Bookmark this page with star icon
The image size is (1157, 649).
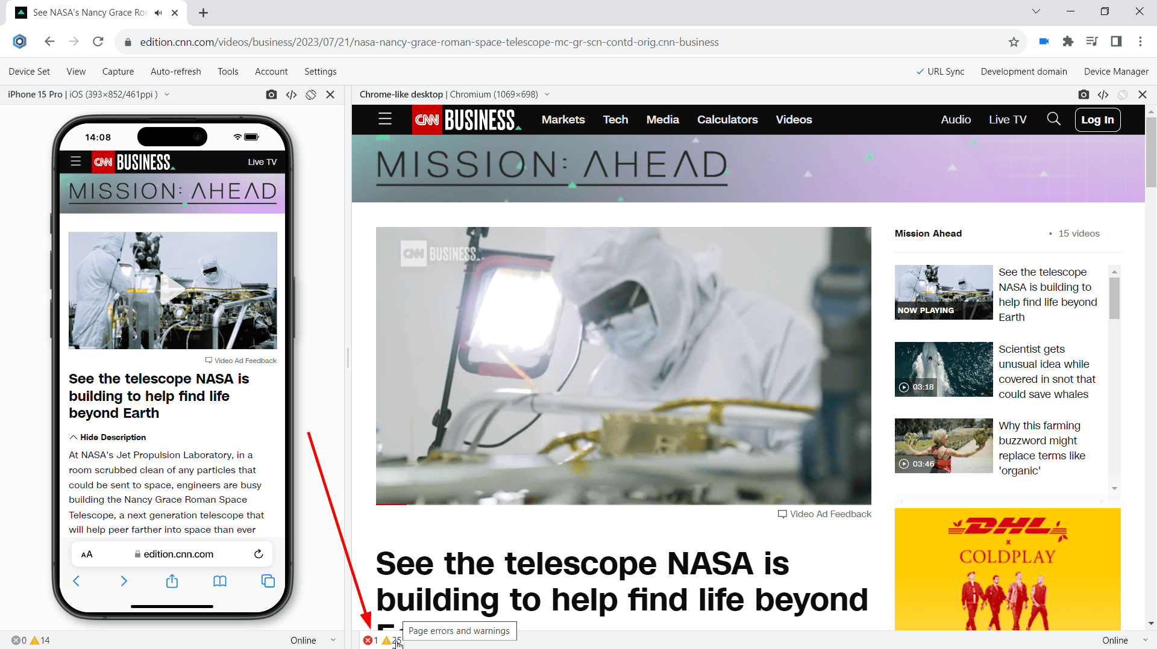coord(1014,42)
